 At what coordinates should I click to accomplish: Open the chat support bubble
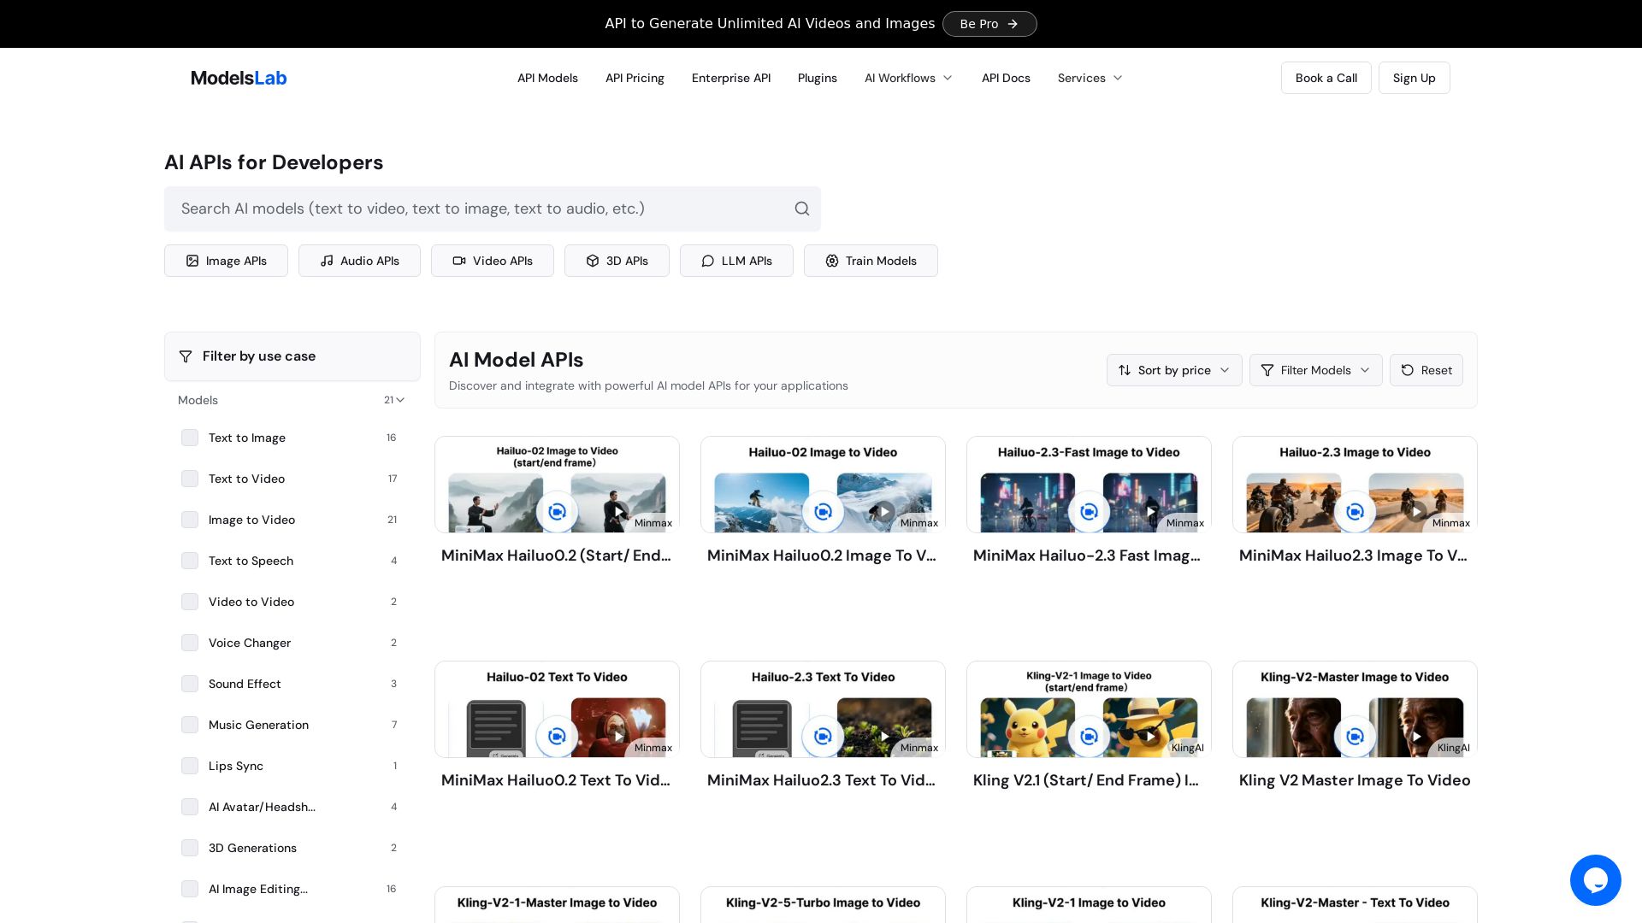point(1595,879)
